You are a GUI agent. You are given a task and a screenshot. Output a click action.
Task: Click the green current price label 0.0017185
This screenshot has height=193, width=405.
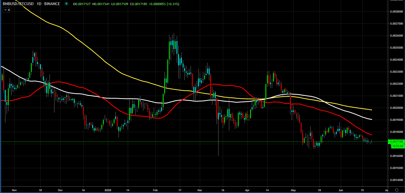coord(396,142)
